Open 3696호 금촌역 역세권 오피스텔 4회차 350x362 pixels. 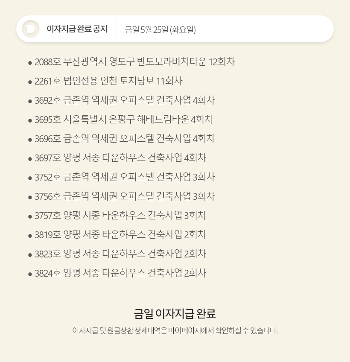pos(125,138)
